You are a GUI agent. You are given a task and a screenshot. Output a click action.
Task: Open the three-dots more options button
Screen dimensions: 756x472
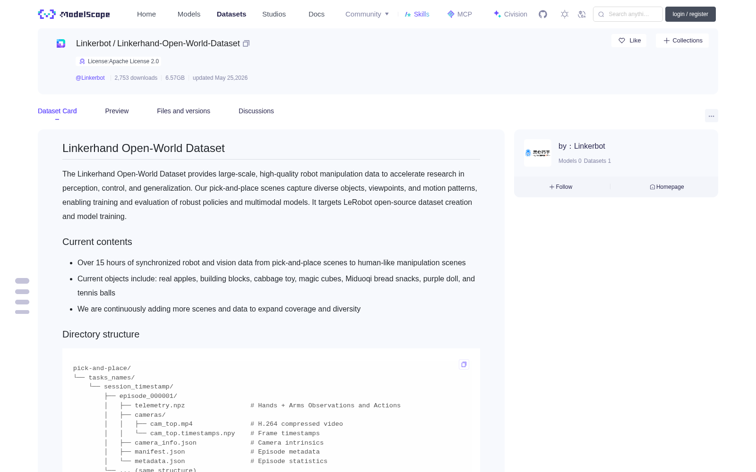pyautogui.click(x=711, y=116)
